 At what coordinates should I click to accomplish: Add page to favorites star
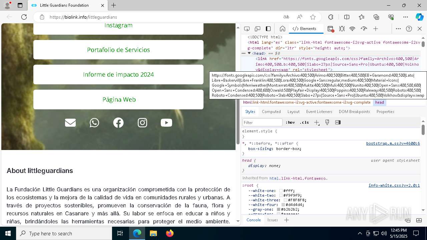point(313,17)
